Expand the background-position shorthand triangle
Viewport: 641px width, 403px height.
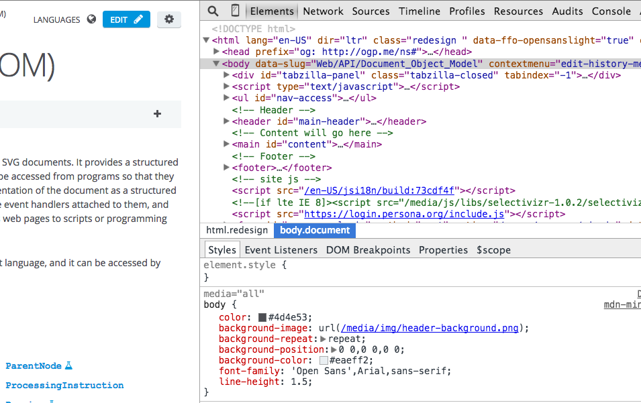[x=334, y=349]
